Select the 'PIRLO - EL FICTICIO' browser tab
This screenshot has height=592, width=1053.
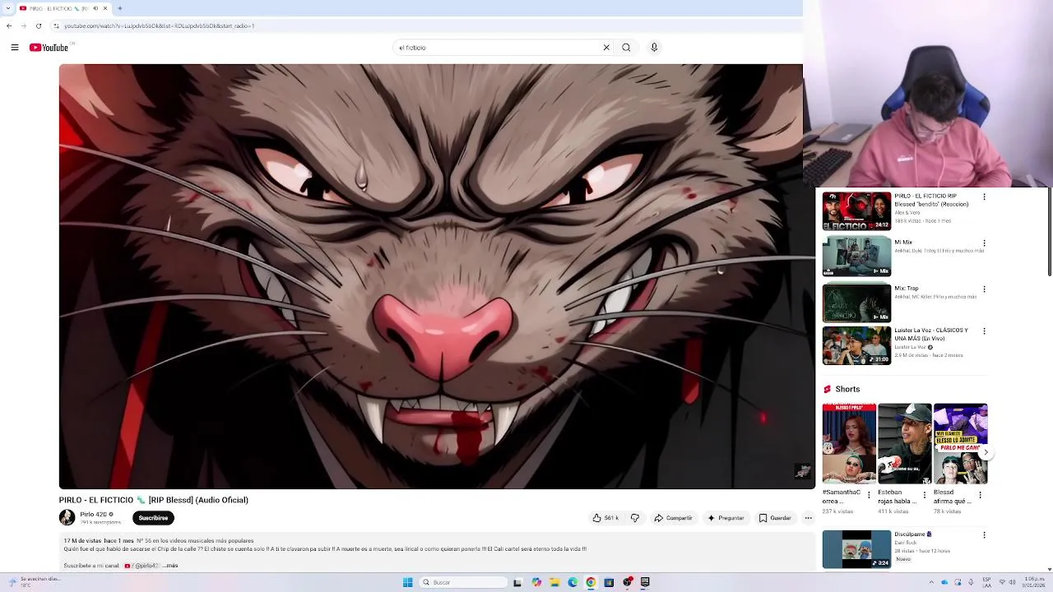(x=58, y=8)
